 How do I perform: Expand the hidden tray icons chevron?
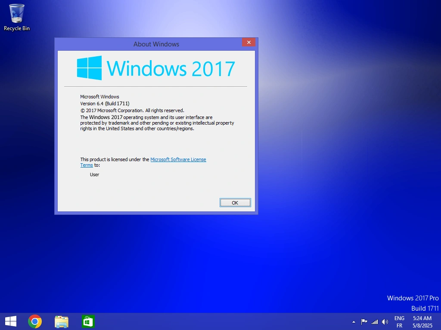coord(353,321)
